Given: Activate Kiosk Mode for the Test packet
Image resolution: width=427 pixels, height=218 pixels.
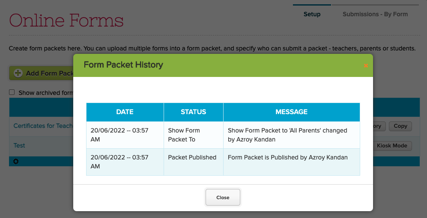Looking at the screenshot, I should pos(391,146).
